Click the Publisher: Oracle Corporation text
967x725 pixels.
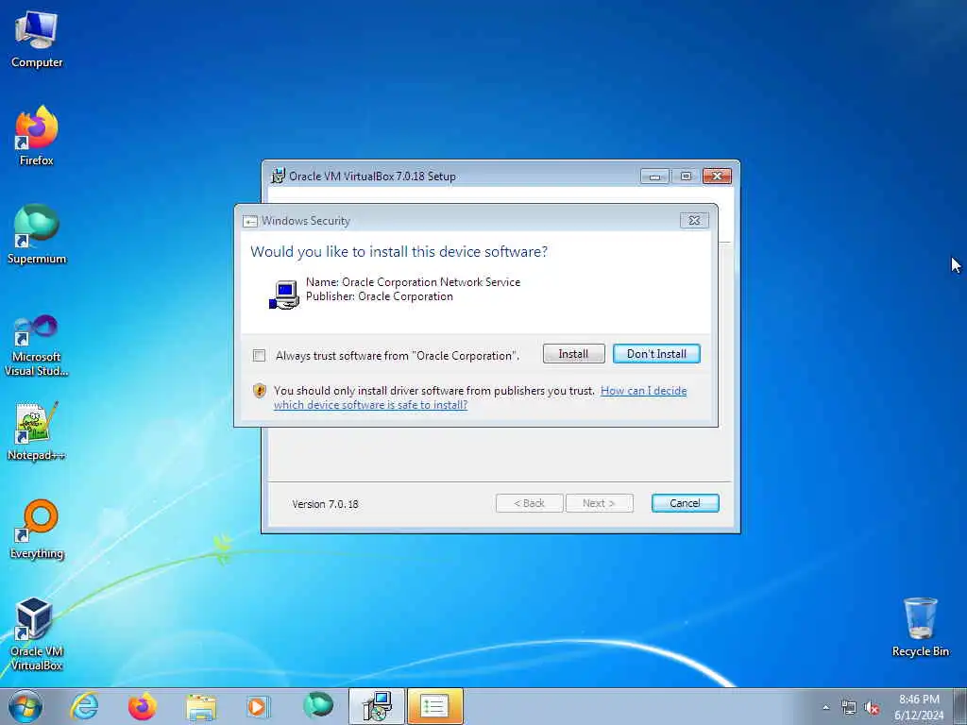380,296
